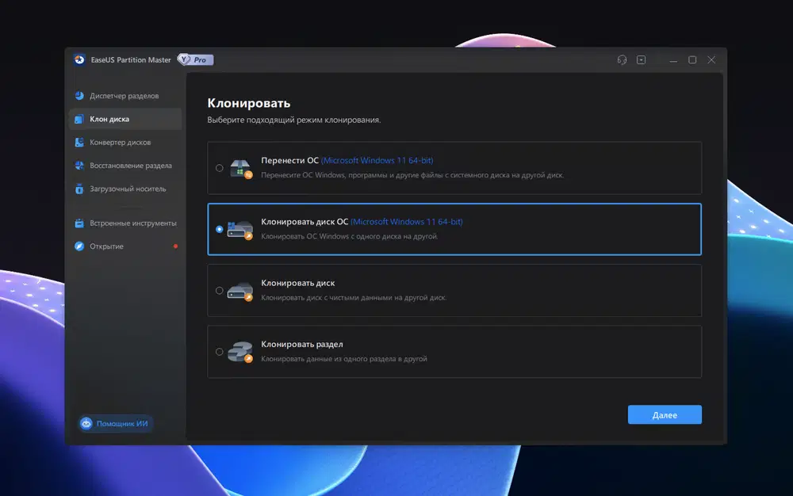Click the Встроенные инструменты toolbox icon

click(x=79, y=223)
